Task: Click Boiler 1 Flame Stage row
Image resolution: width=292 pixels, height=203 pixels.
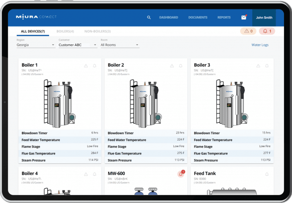Action: (60, 147)
